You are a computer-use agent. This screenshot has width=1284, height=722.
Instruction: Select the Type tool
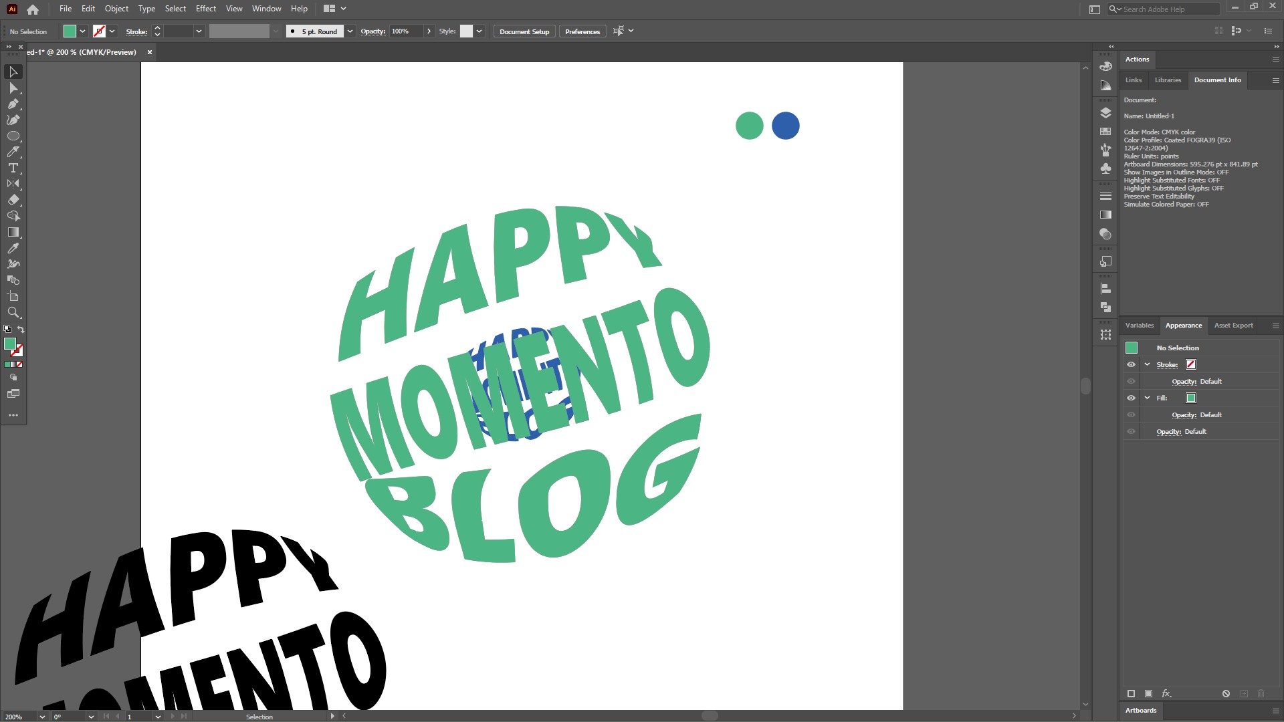(x=13, y=168)
